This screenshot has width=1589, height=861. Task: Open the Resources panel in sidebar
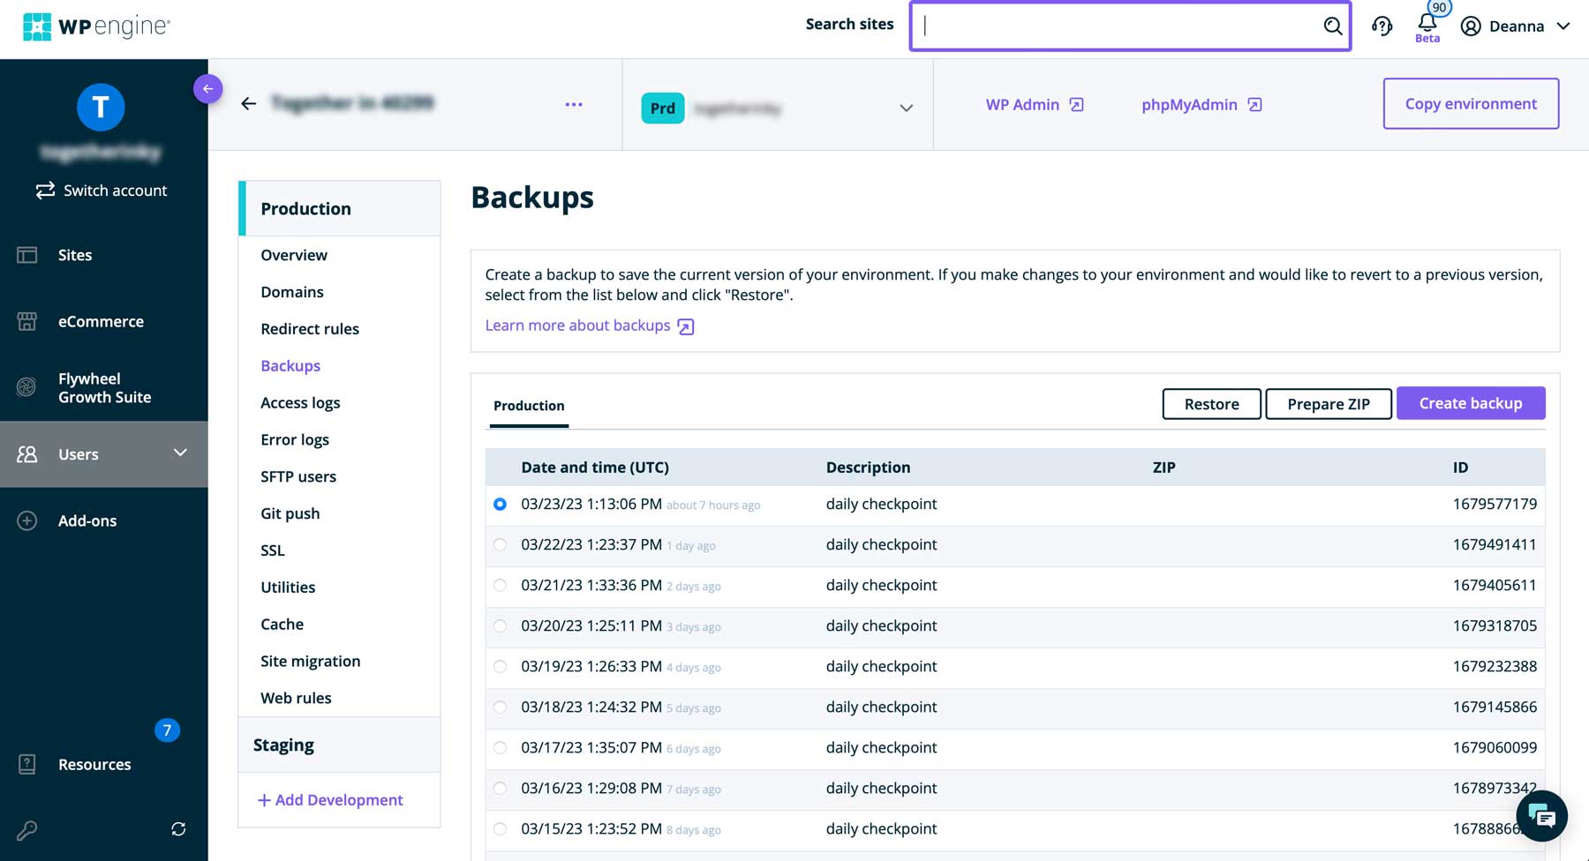[94, 764]
